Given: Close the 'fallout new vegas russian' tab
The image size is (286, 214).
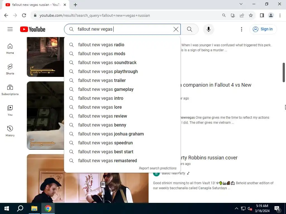Looking at the screenshot, I should [x=65, y=5].
